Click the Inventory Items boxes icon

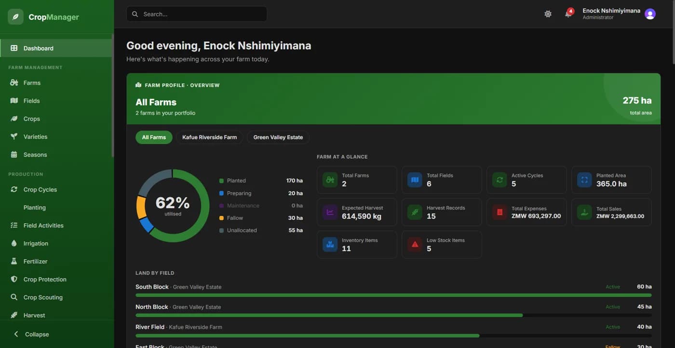330,244
